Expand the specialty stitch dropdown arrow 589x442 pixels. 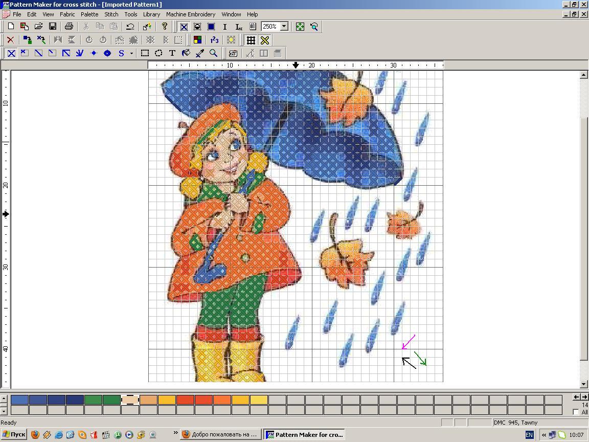pyautogui.click(x=131, y=53)
